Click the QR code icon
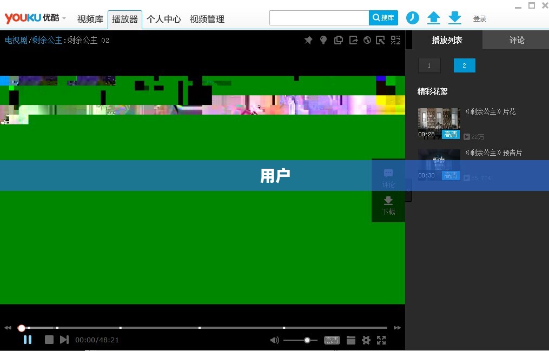The image size is (549, 351). pos(395,40)
